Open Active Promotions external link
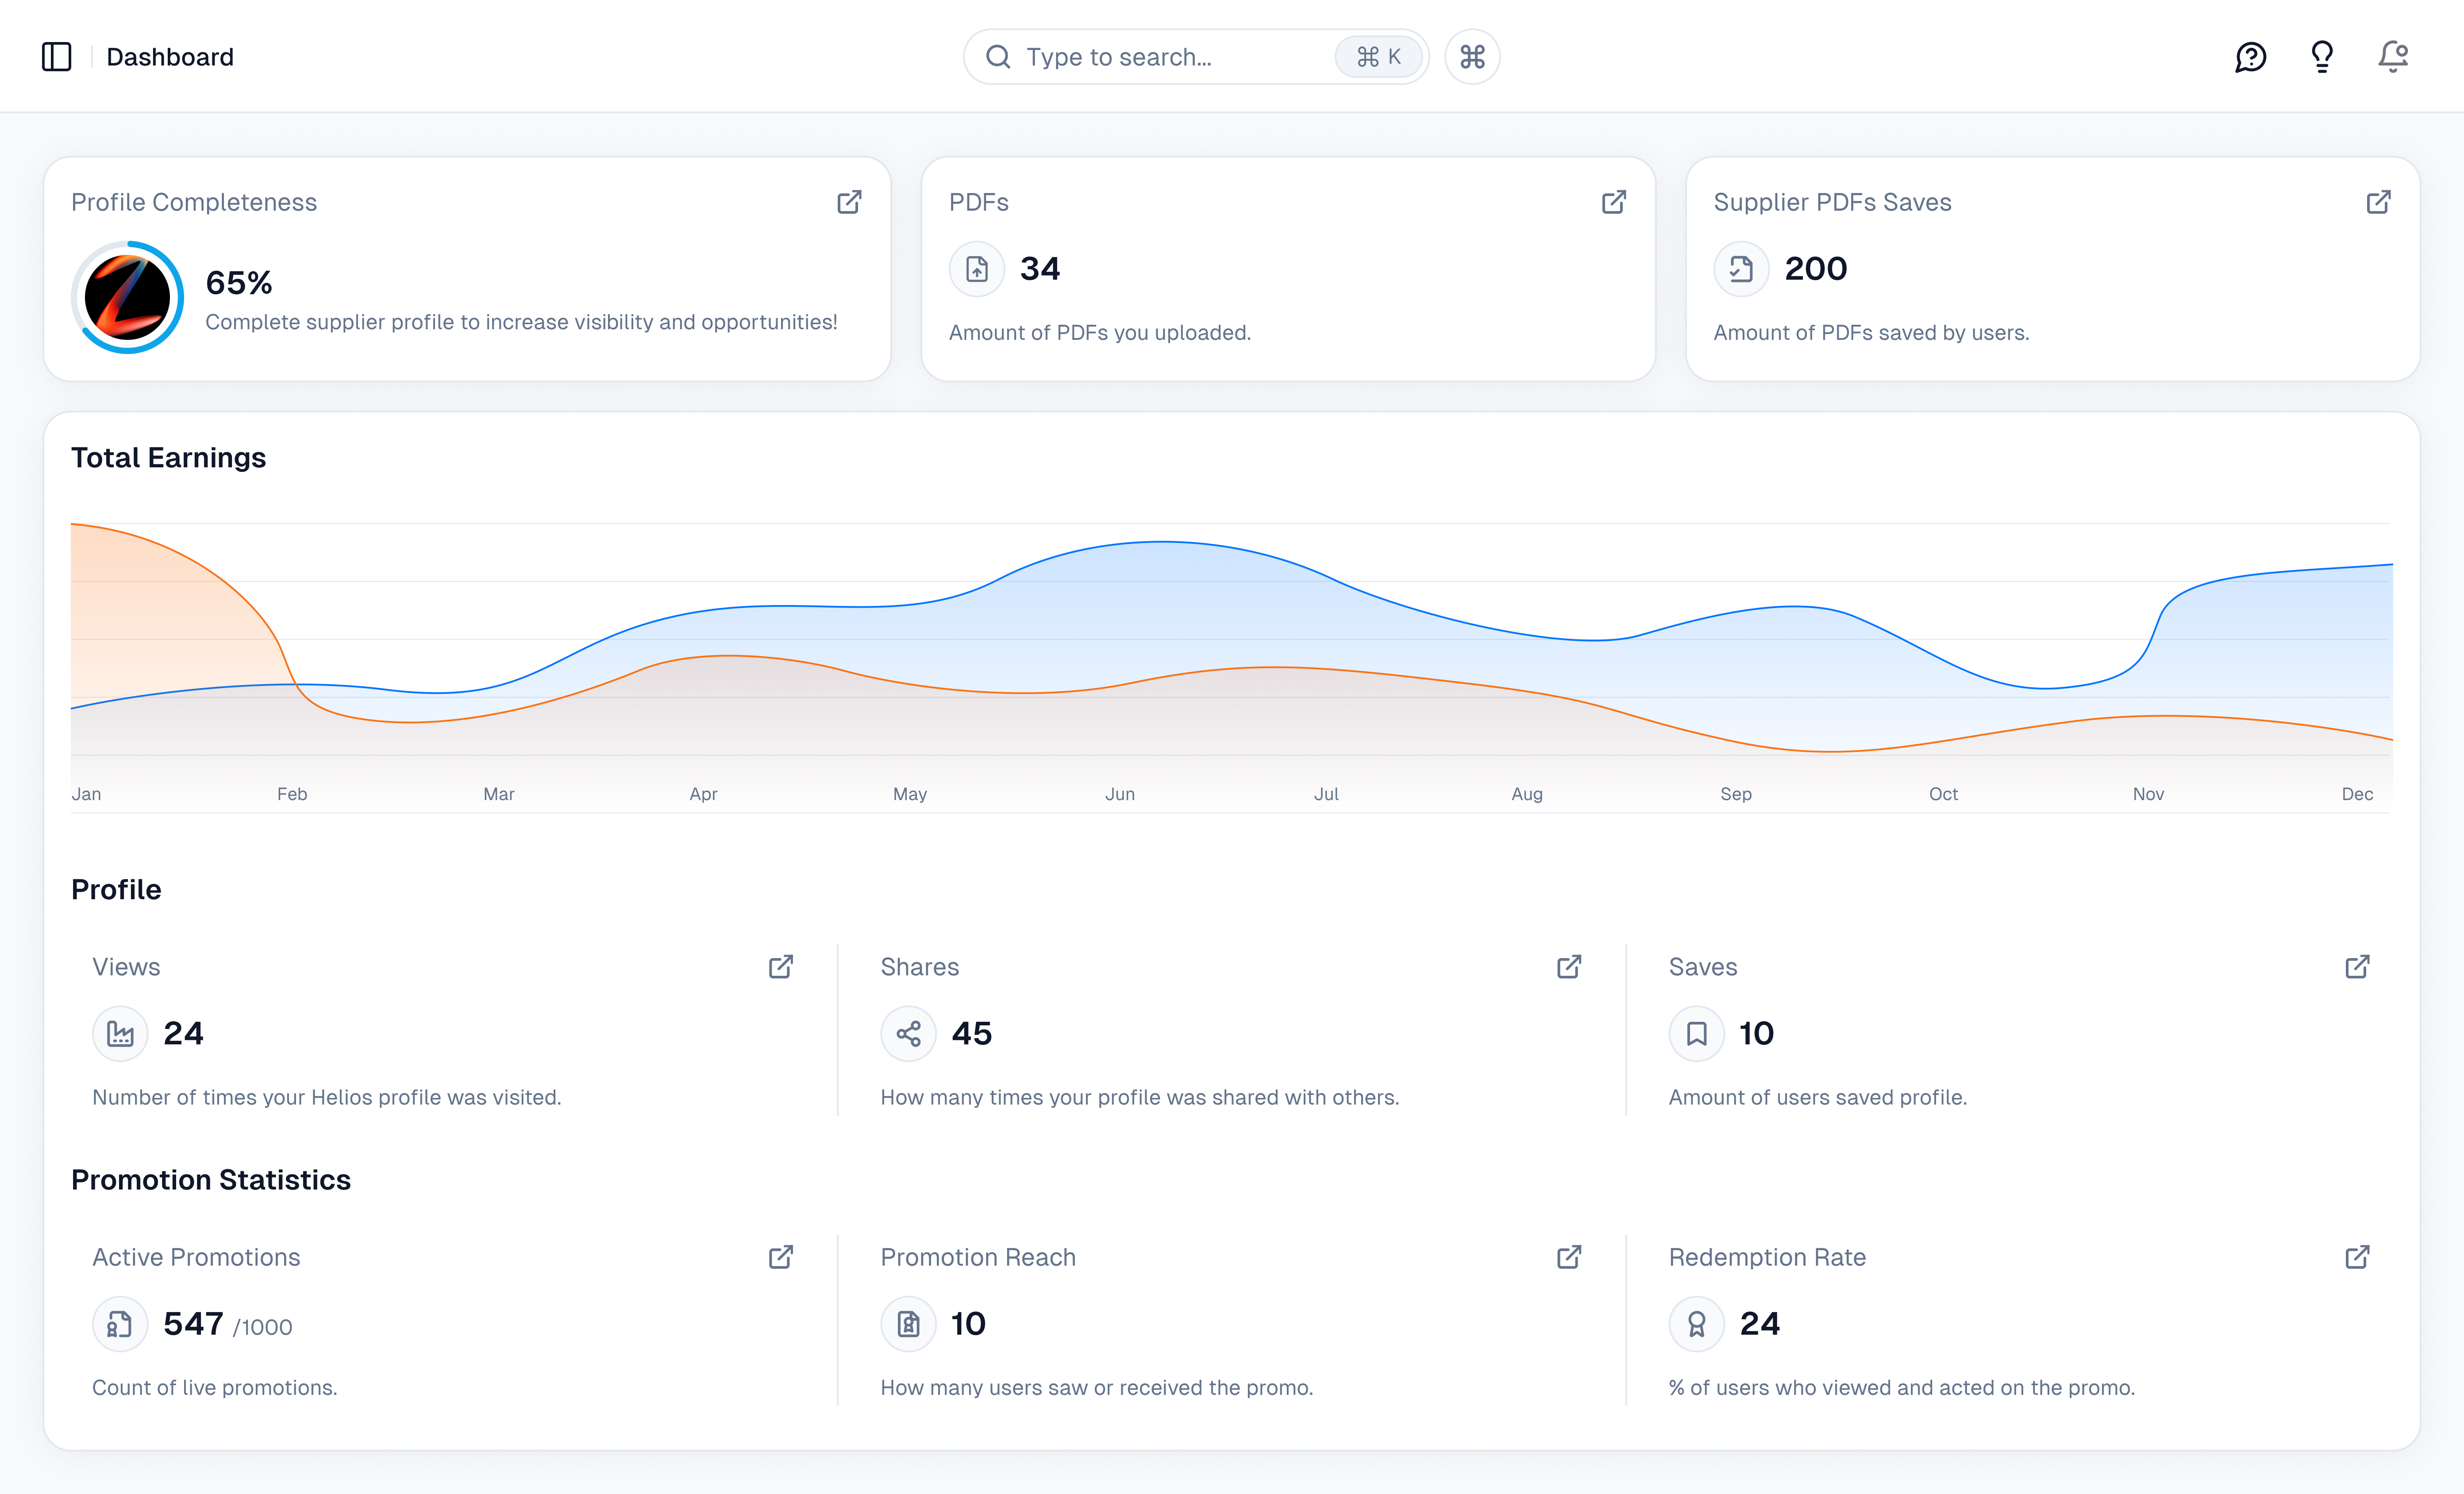The width and height of the screenshot is (2464, 1494). (x=781, y=1257)
